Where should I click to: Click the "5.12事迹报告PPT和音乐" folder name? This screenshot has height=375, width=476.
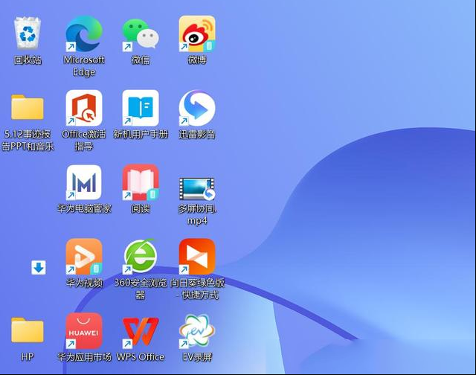28,140
